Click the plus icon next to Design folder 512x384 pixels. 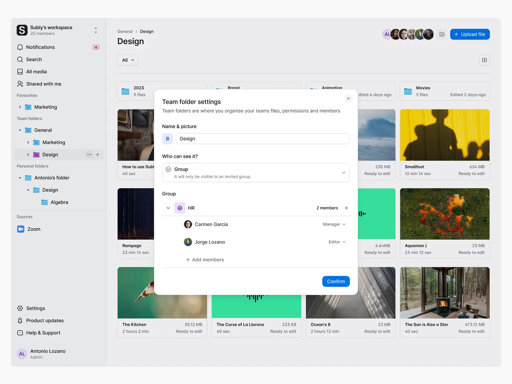(x=98, y=155)
